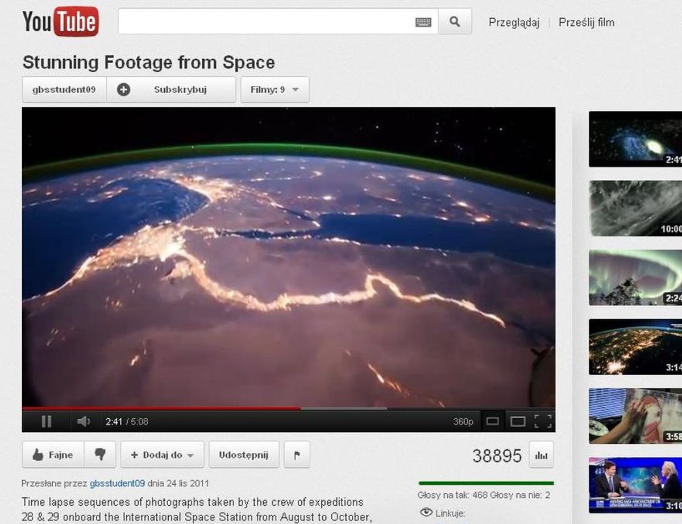Enter fullscreen mode in the player

(x=543, y=422)
